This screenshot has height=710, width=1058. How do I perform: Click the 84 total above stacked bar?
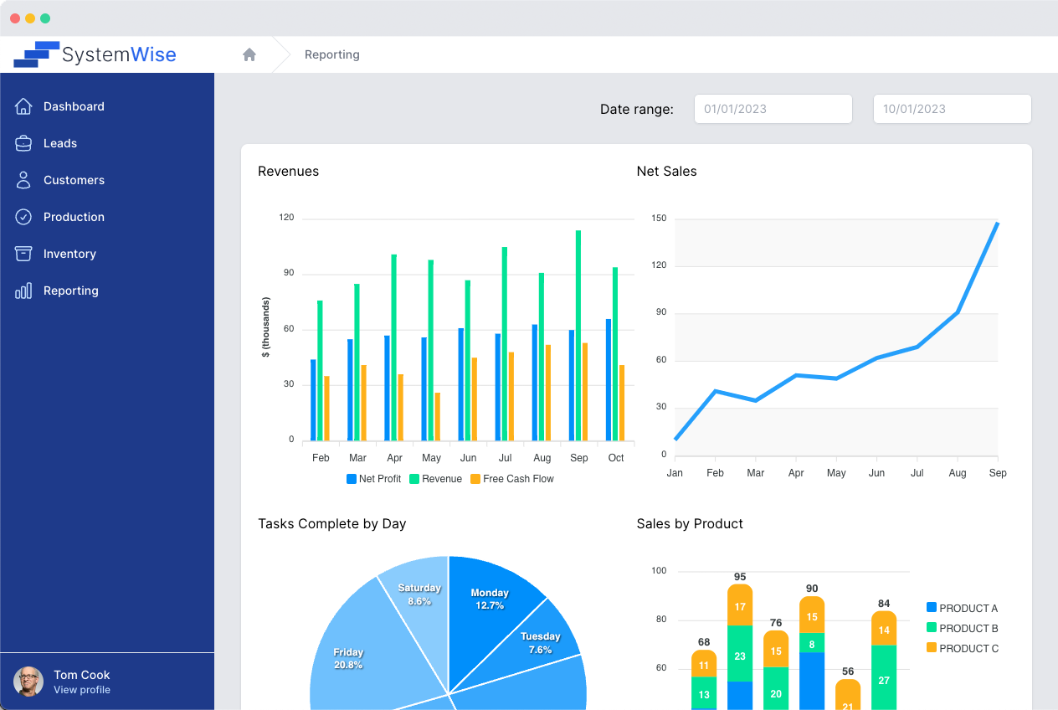click(x=884, y=604)
